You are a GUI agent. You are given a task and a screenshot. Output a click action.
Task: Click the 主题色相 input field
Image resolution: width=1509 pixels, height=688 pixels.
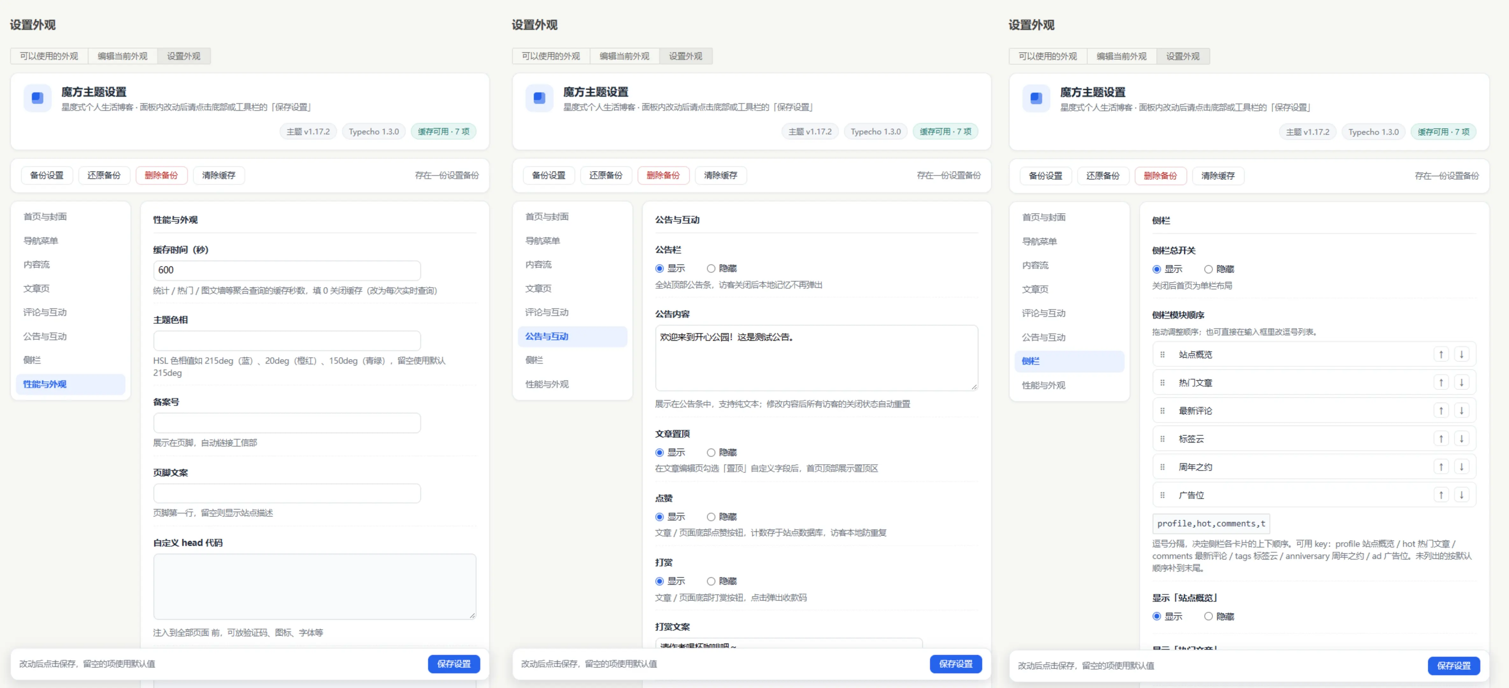tap(287, 340)
